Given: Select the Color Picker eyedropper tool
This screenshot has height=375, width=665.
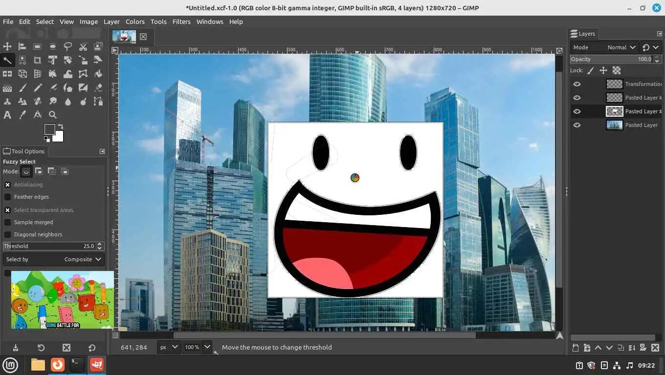Looking at the screenshot, I should click(x=22, y=115).
